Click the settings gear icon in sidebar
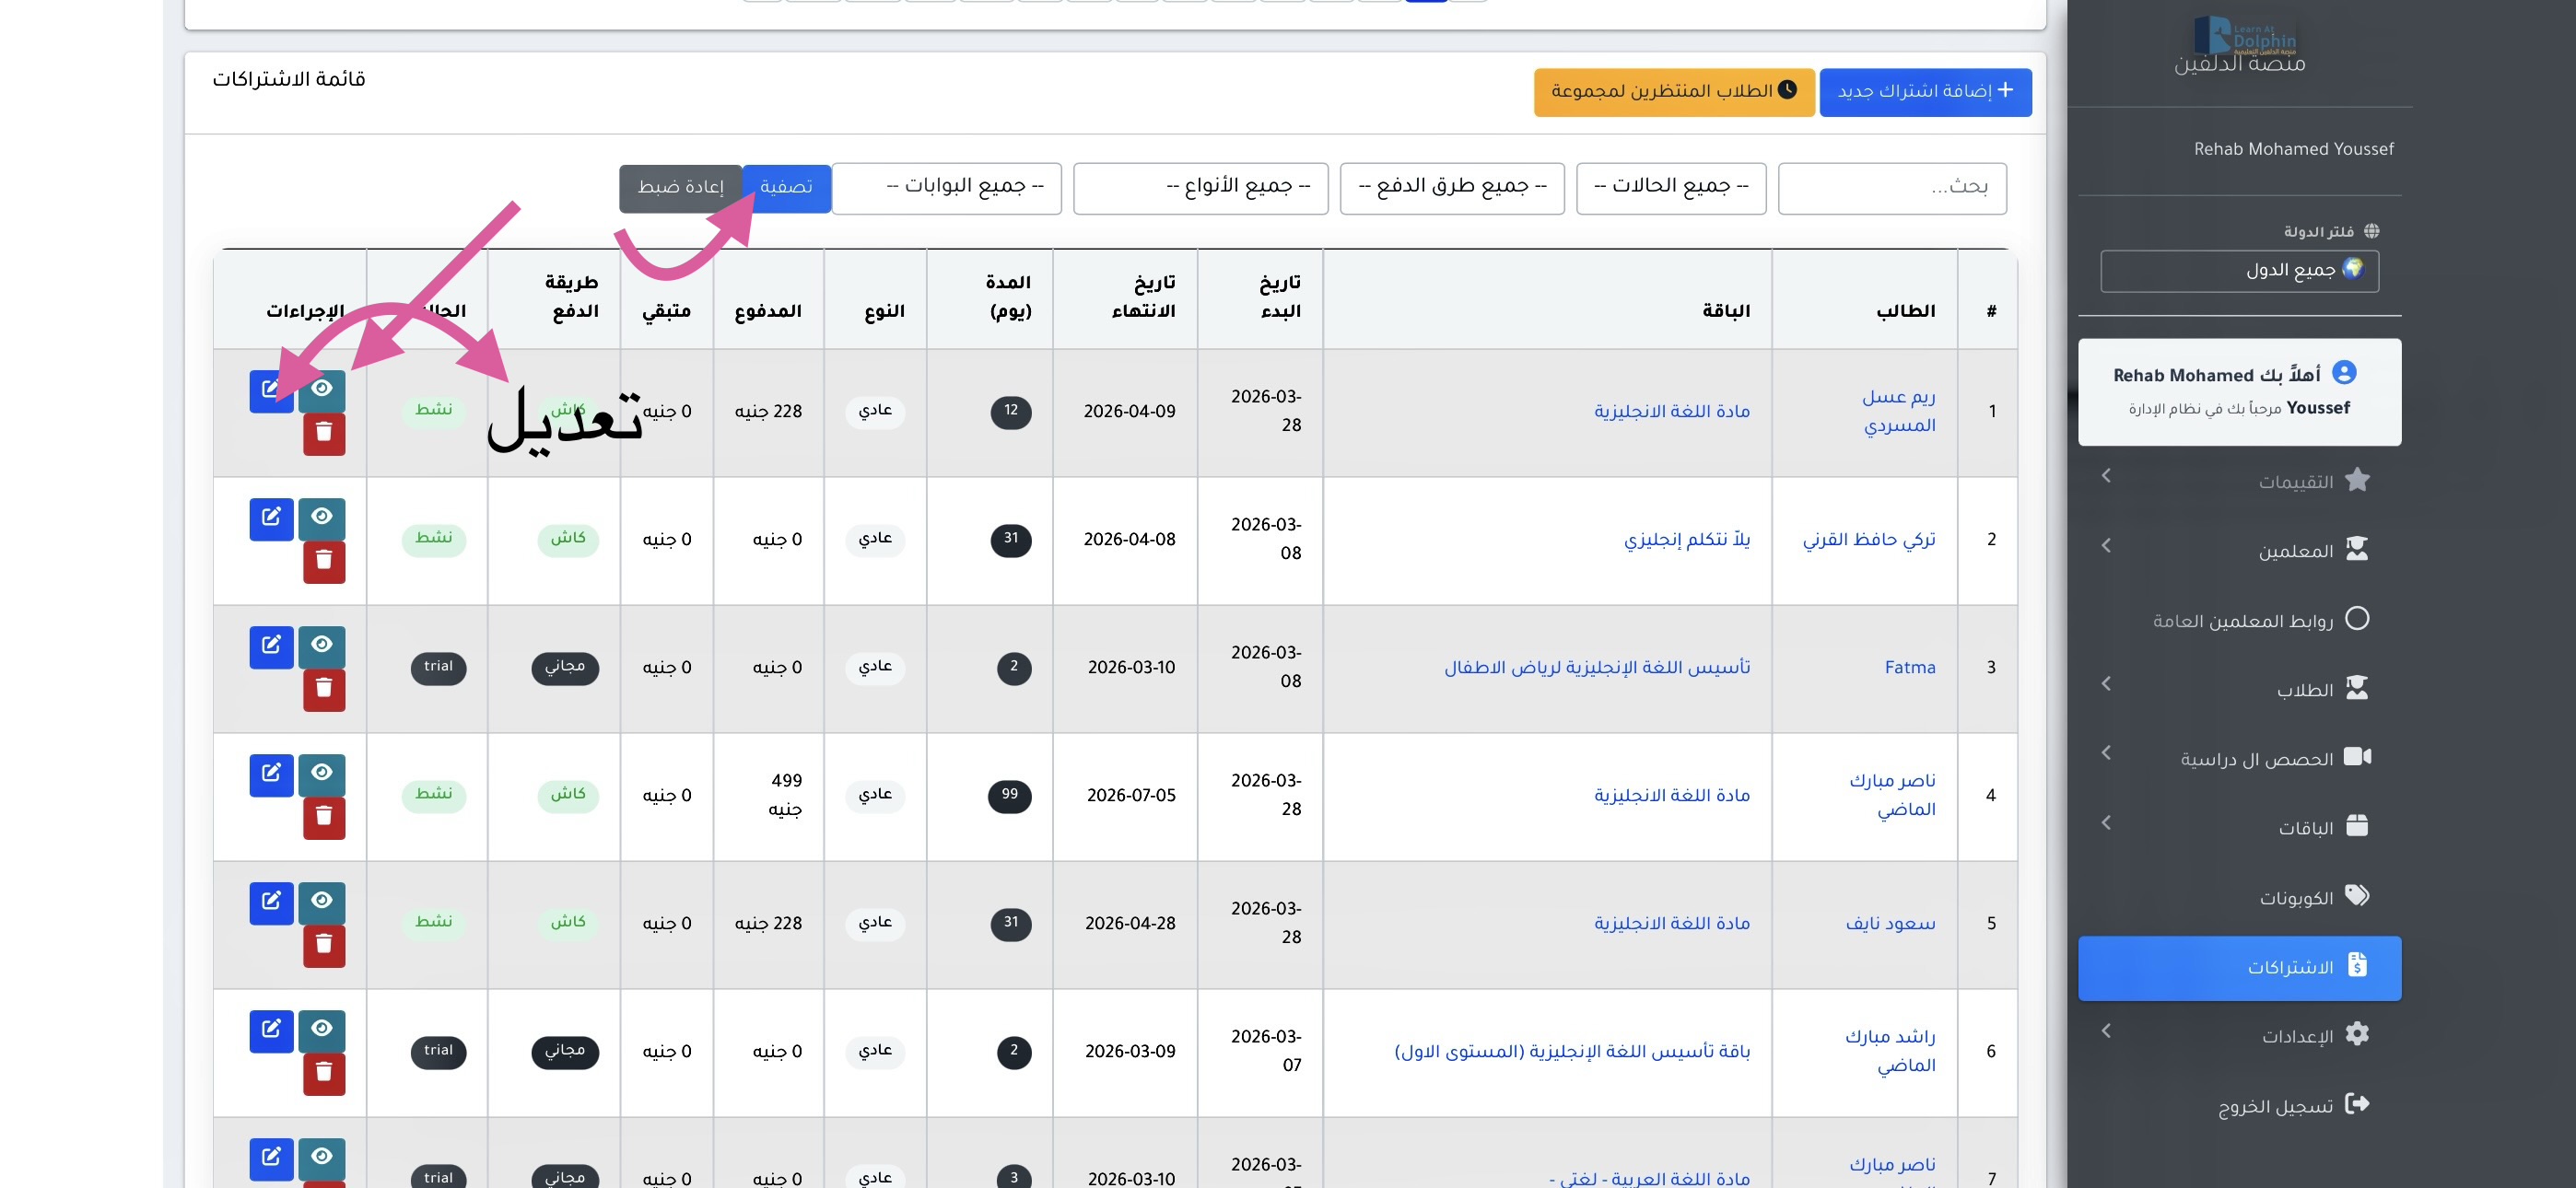 [2357, 1035]
